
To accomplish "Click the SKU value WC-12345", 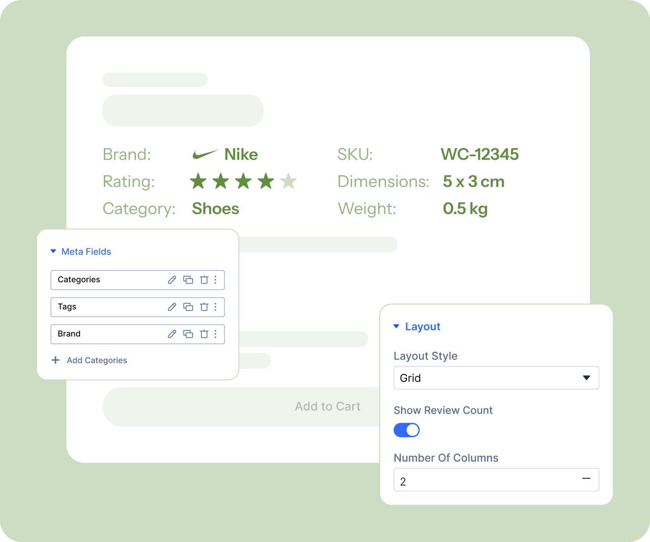I will [480, 154].
